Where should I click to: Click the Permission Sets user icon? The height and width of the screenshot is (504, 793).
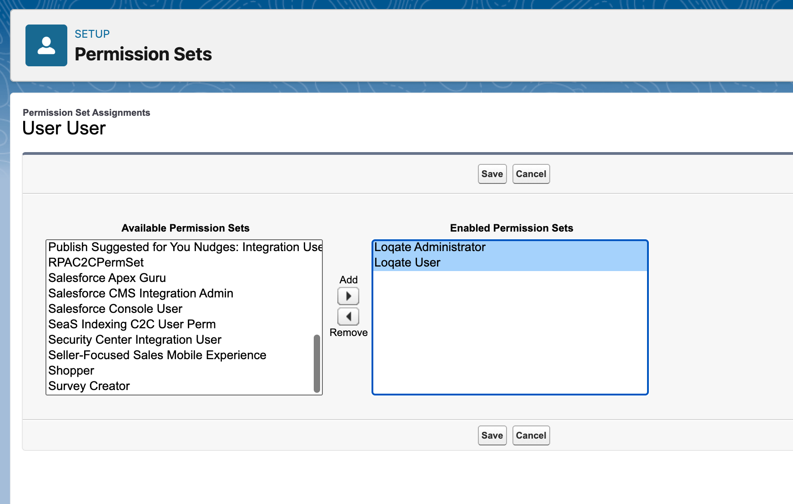point(46,45)
